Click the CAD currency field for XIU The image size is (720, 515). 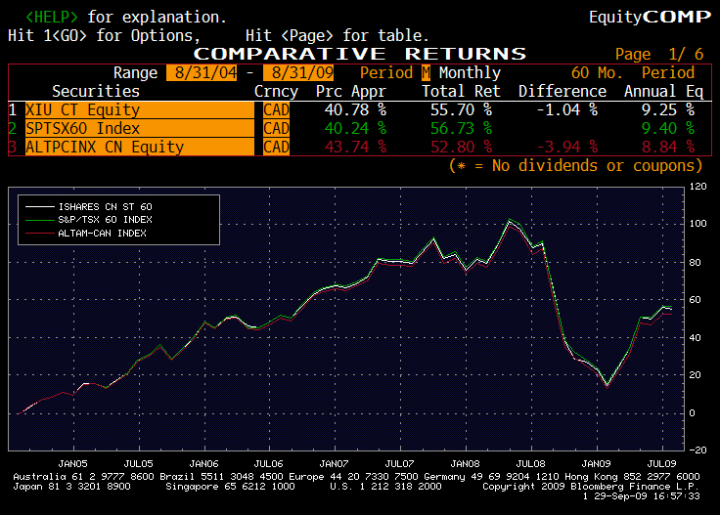[x=277, y=110]
